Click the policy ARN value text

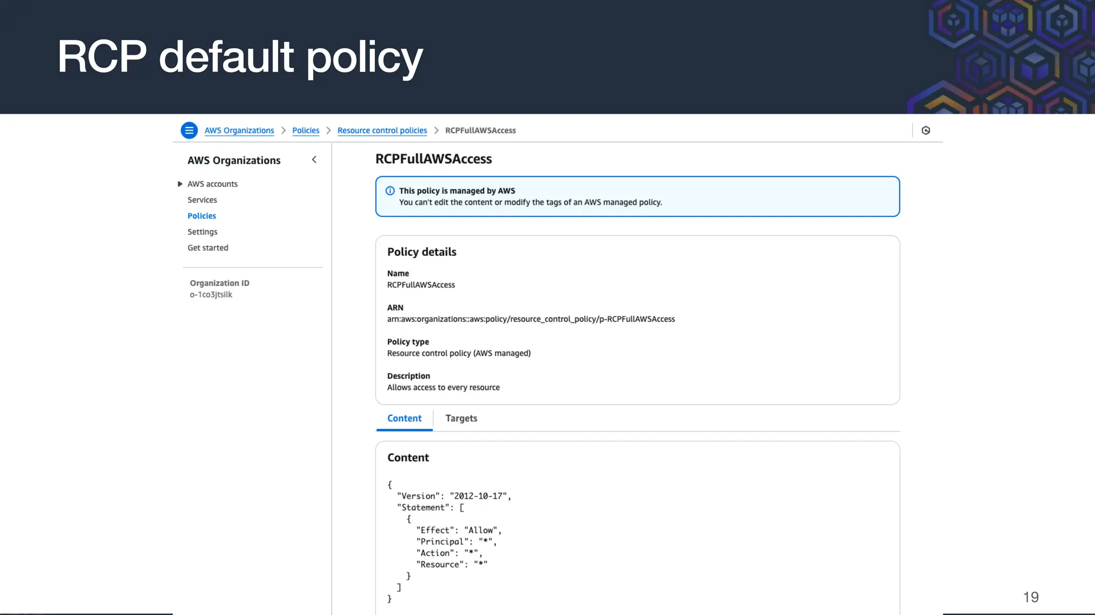tap(531, 319)
